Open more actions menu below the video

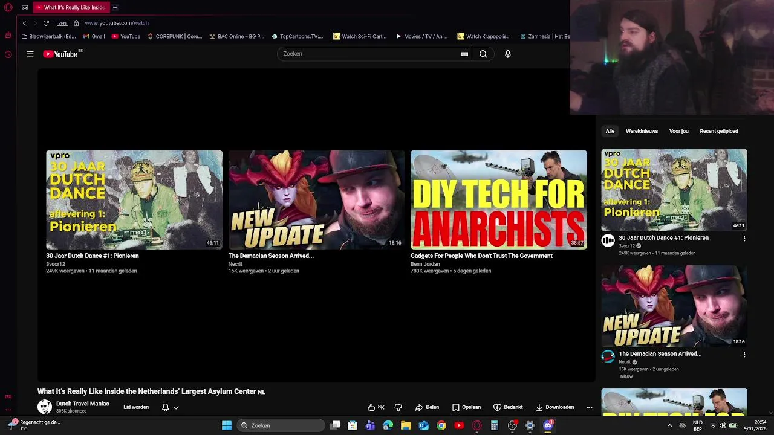589,407
